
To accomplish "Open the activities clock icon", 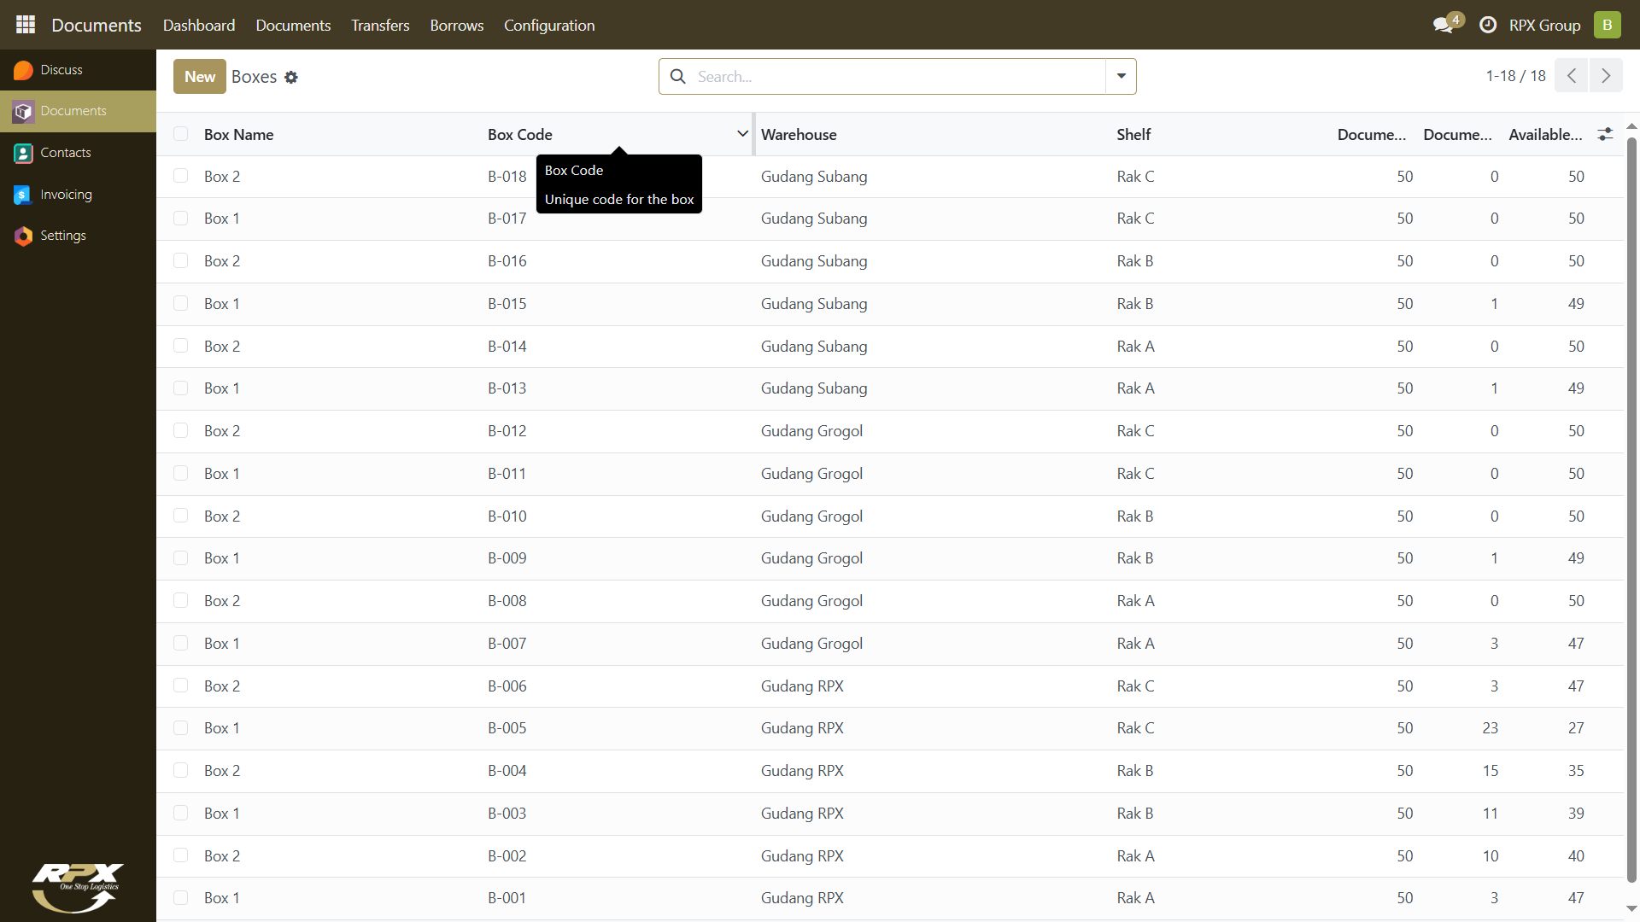I will pyautogui.click(x=1488, y=25).
